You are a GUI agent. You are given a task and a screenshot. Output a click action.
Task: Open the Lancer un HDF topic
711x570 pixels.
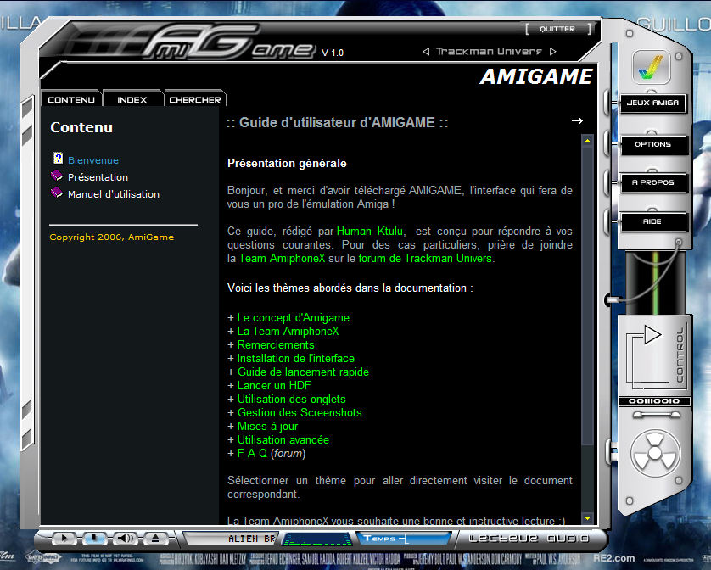click(x=274, y=386)
